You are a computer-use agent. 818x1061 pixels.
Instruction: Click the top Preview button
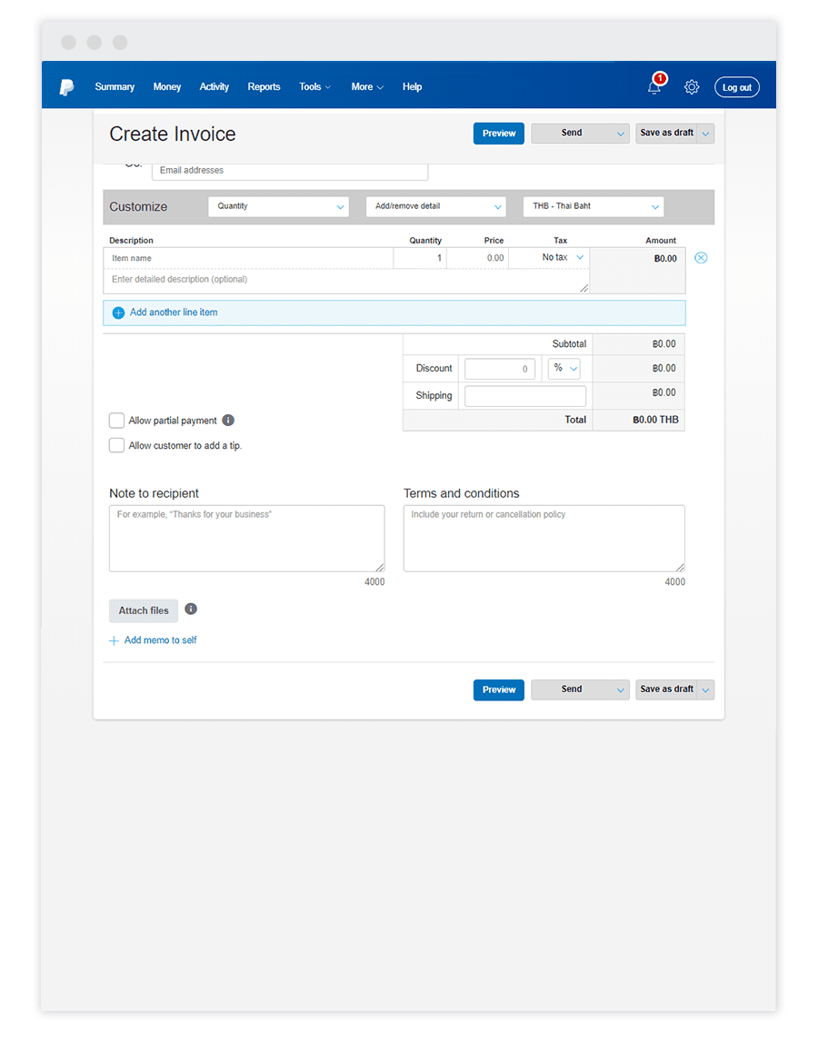click(499, 134)
